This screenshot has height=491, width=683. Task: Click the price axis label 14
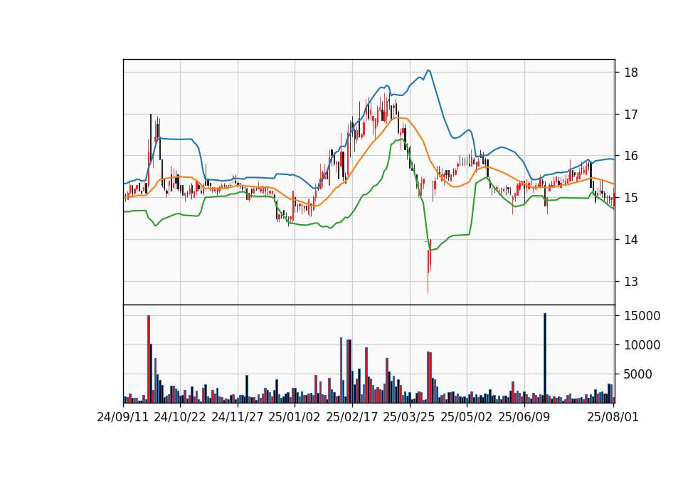click(631, 240)
